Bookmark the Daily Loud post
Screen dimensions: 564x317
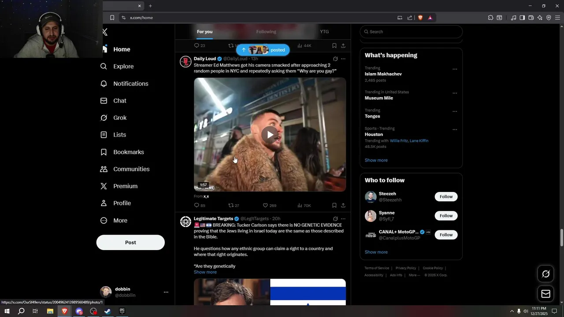click(334, 206)
